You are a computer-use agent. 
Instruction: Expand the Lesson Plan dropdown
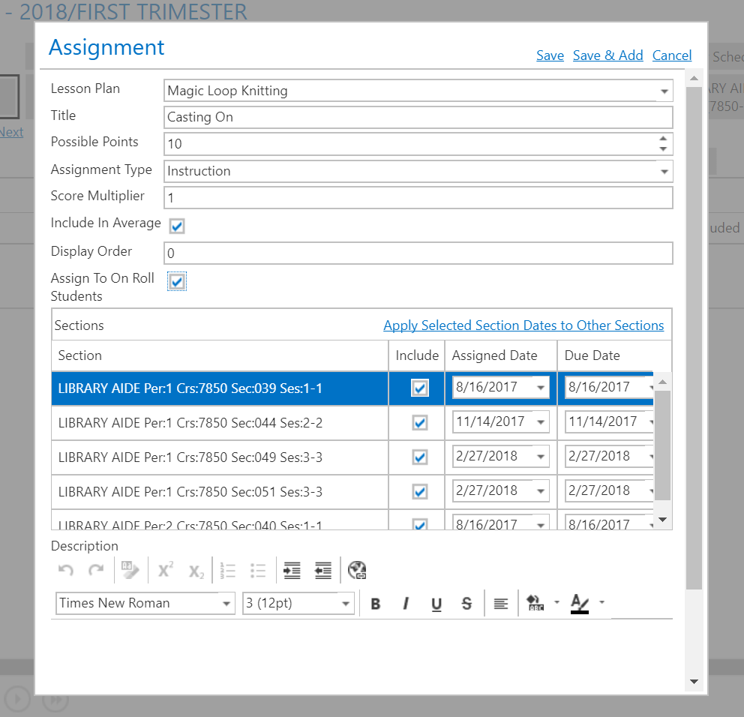(664, 91)
